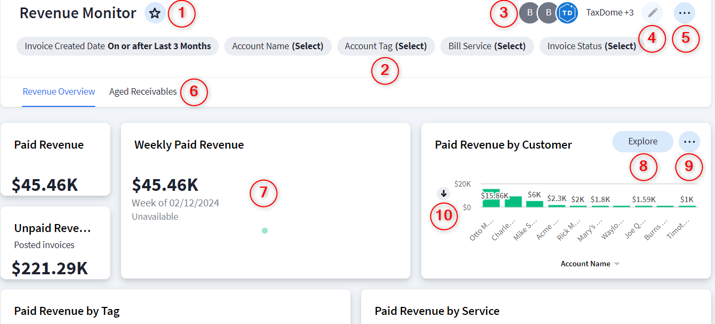Click the Invoice Created Date filter pill

118,46
